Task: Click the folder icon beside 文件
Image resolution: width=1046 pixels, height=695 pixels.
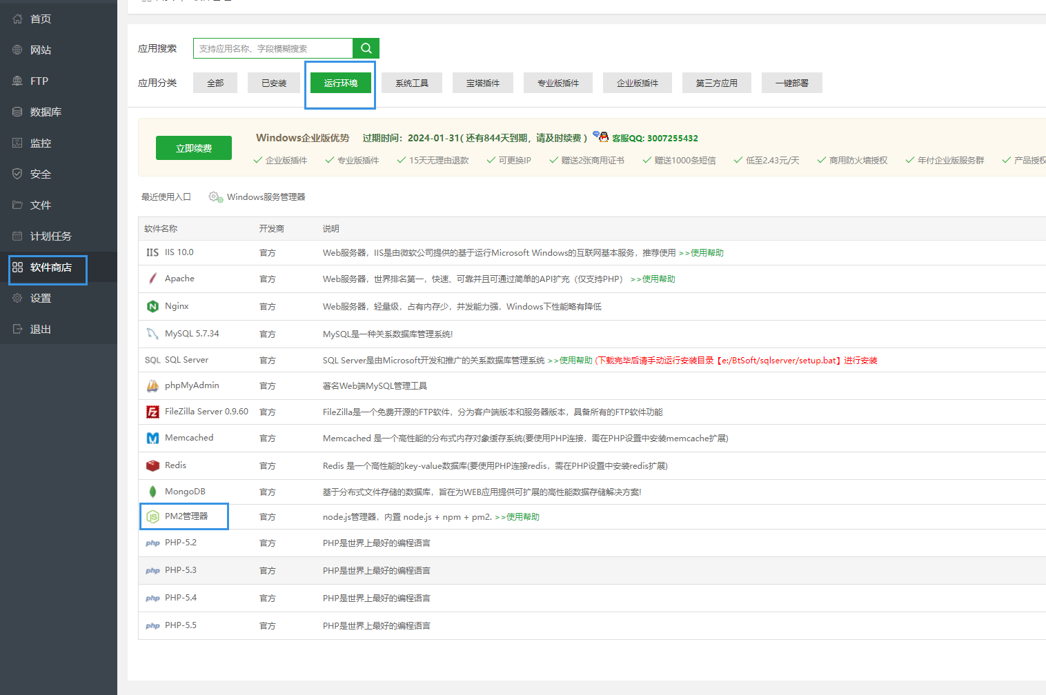Action: pyautogui.click(x=17, y=205)
